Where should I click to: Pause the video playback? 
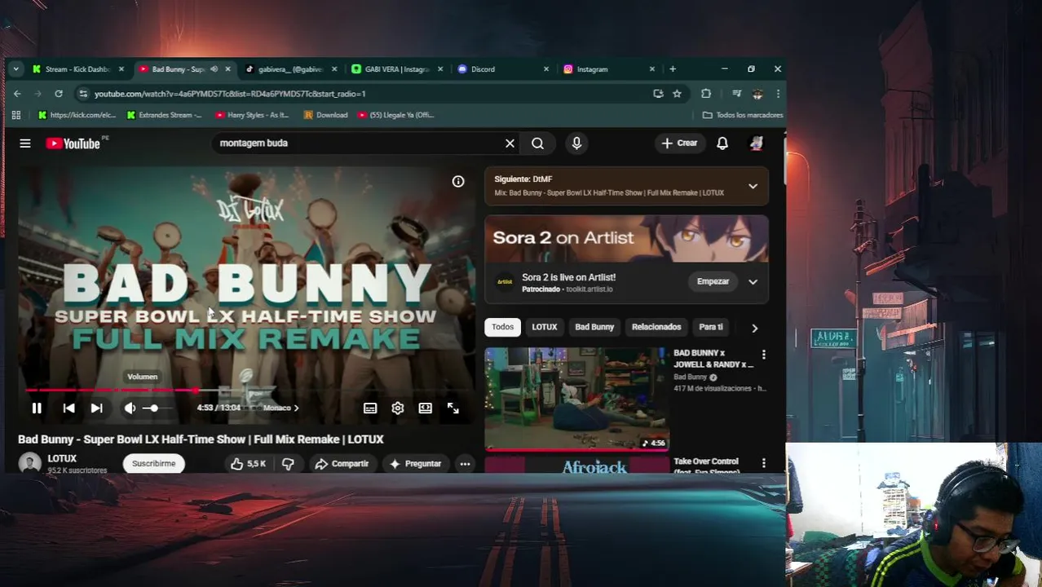tap(37, 408)
